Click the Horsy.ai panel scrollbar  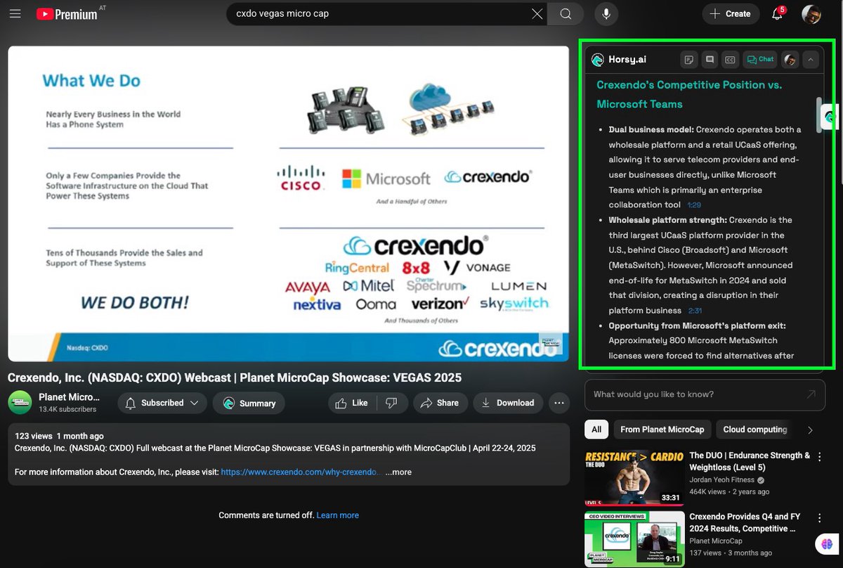pos(819,114)
